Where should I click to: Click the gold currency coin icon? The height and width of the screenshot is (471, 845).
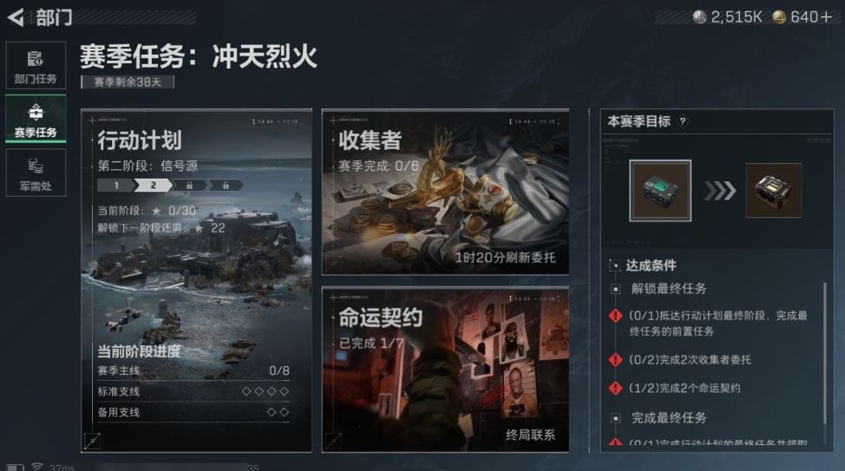pos(779,17)
